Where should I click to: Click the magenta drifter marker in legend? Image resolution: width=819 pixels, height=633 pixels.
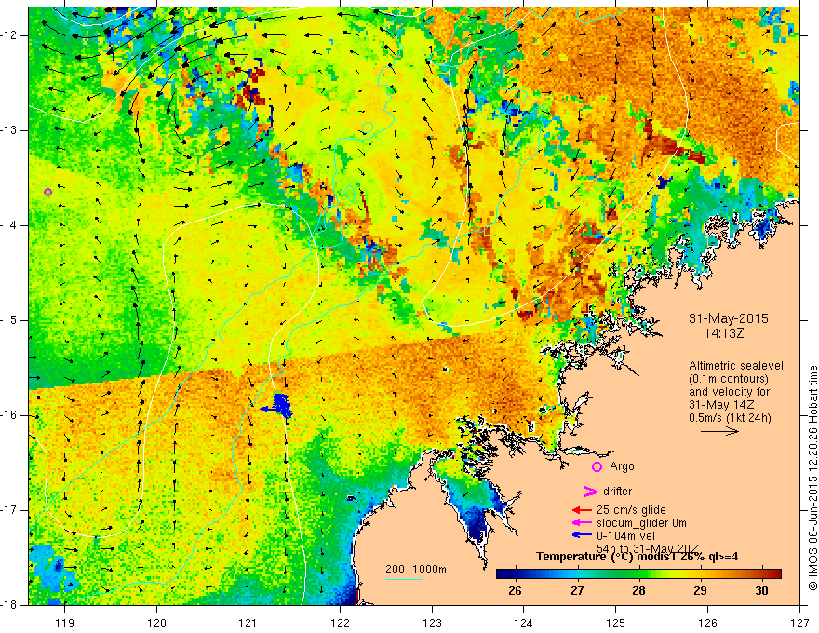[x=591, y=492]
